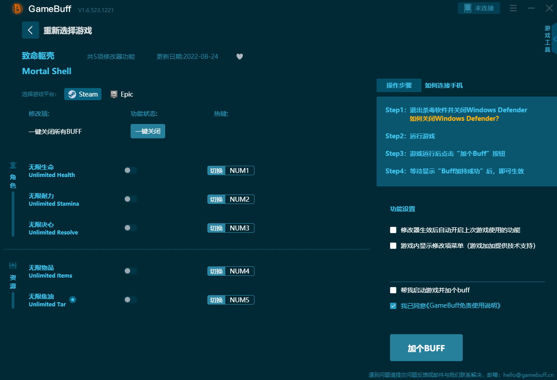This screenshot has height=380, width=557.
Task: Open the GameBuff disclaimer link text
Action: 465,306
